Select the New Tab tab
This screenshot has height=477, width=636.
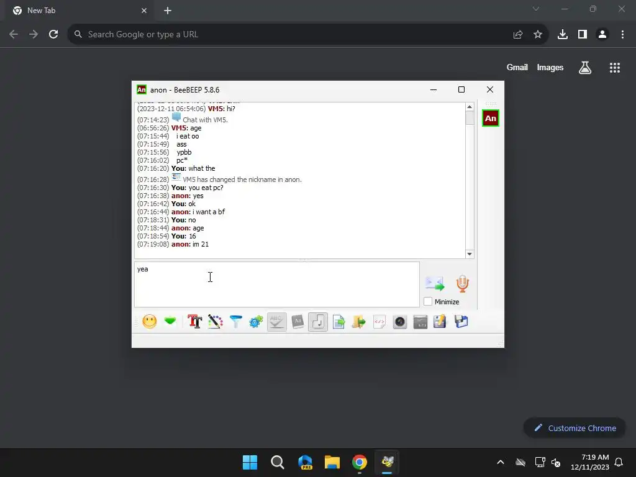[79, 11]
